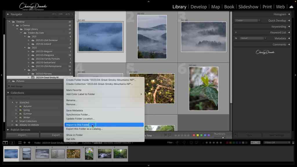This screenshot has height=167, width=297.
Task: Collapse the left panel with edge arrow
Action: (x=1, y=75)
